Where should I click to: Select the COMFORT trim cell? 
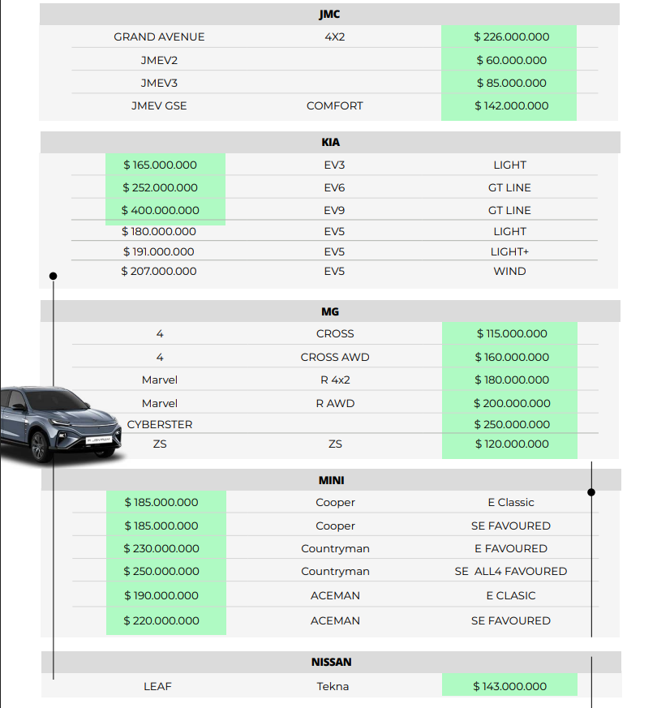(334, 105)
